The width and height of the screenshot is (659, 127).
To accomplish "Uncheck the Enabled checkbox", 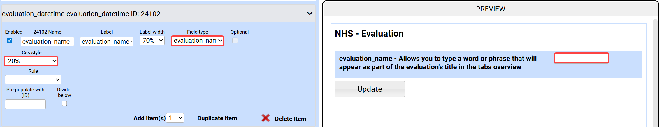I will 10,41.
